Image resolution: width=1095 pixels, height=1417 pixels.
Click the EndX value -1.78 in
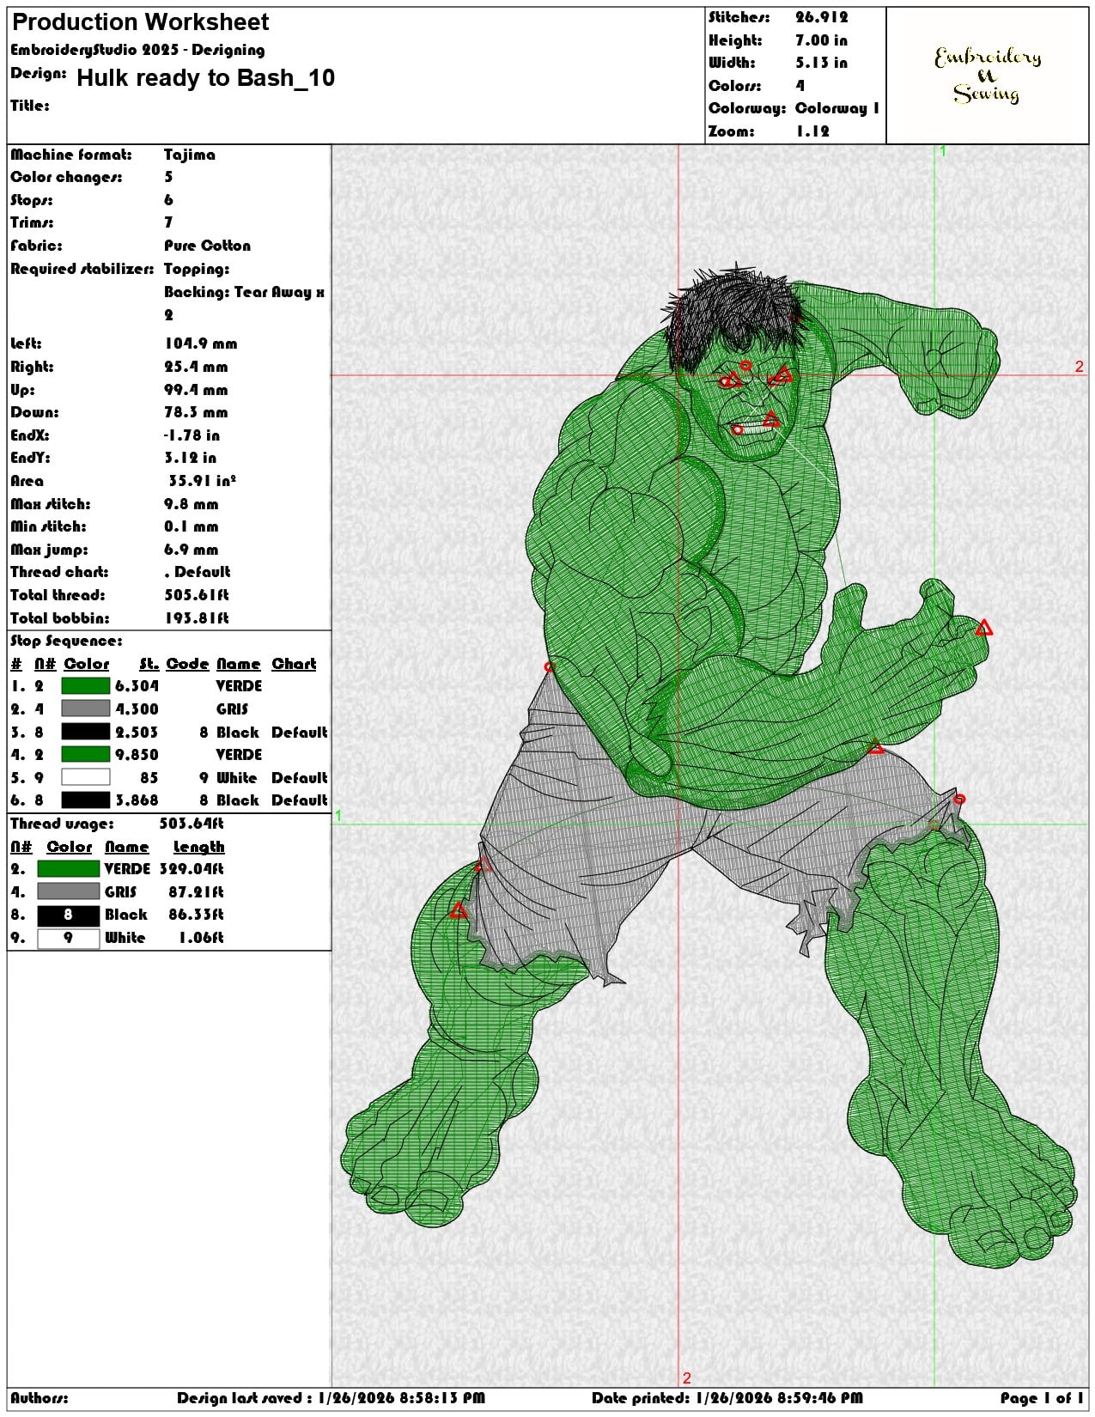(x=192, y=435)
